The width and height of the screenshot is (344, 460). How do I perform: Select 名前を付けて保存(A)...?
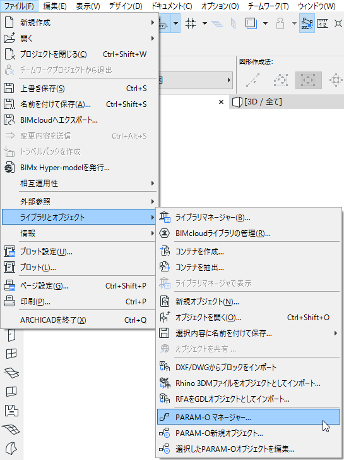pyautogui.click(x=80, y=104)
